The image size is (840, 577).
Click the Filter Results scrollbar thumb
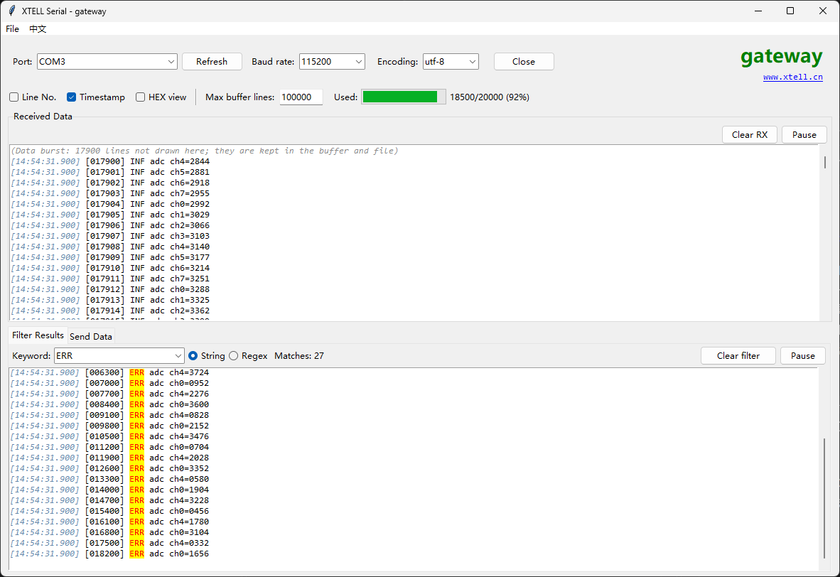[825, 498]
